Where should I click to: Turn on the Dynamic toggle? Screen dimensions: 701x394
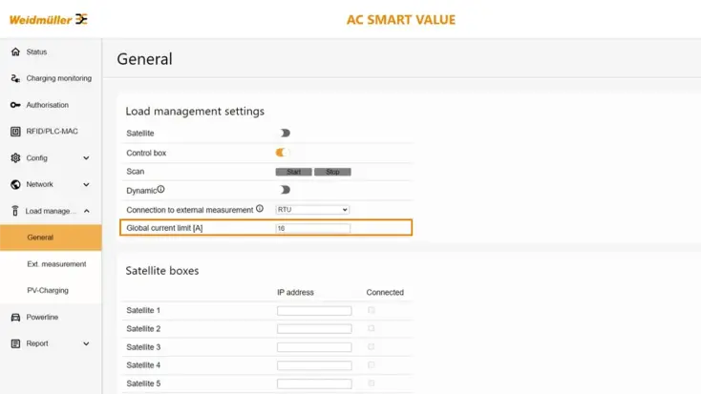click(284, 190)
